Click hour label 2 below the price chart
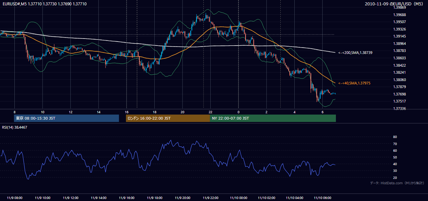 click(x=266, y=112)
